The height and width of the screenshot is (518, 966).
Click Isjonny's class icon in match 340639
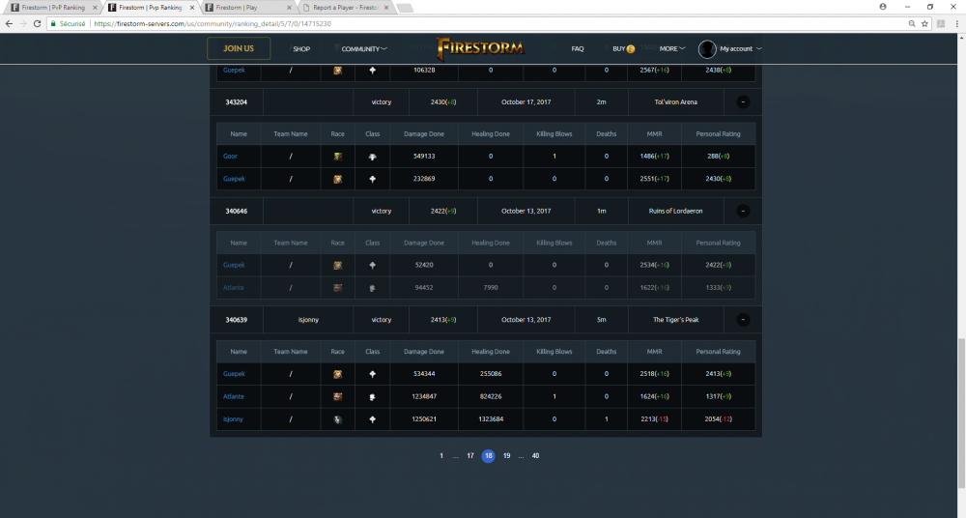pyautogui.click(x=372, y=419)
